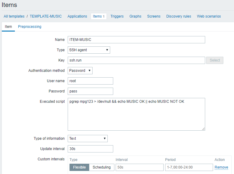The image size is (234, 174).
Task: Open the TEMPLATE-MUSIC breadcrumb link
Action: click(46, 16)
